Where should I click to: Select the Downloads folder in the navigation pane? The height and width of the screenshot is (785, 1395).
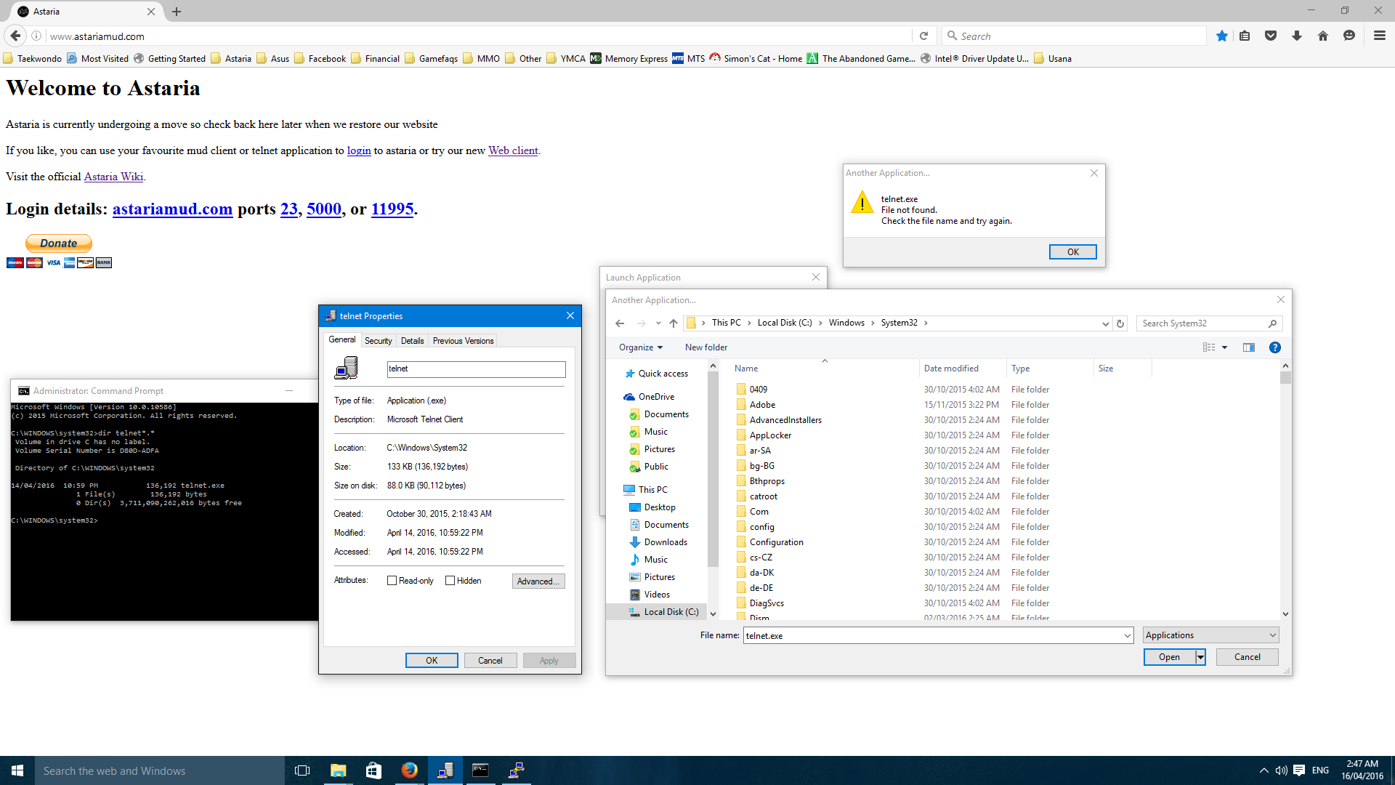(x=665, y=542)
